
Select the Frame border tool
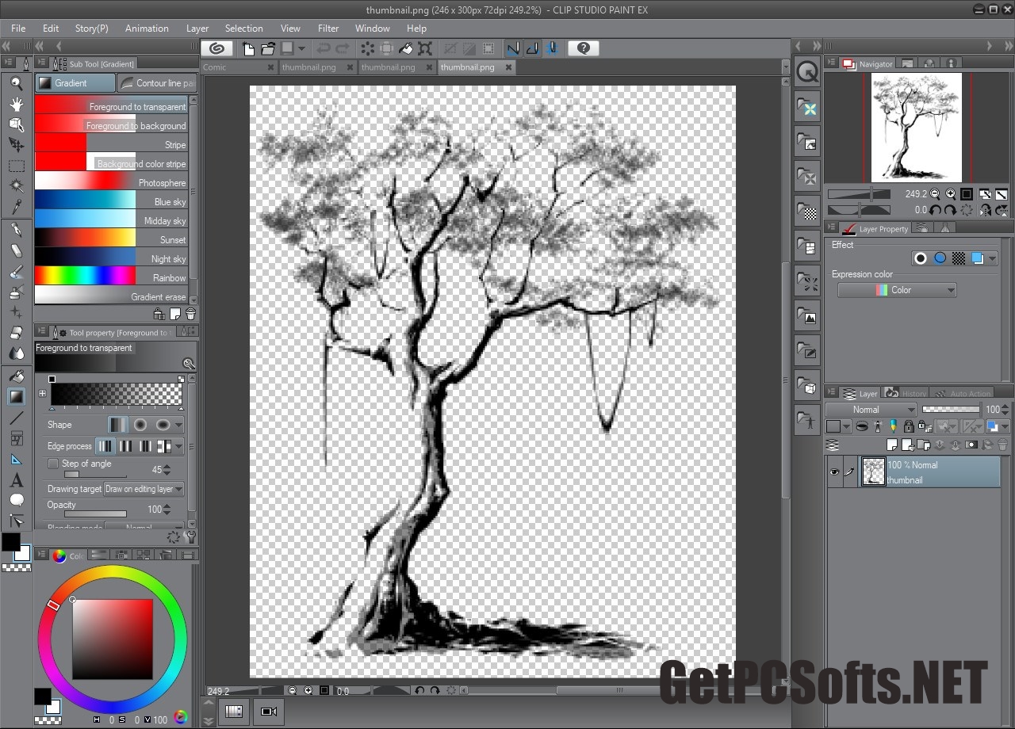coord(16,438)
